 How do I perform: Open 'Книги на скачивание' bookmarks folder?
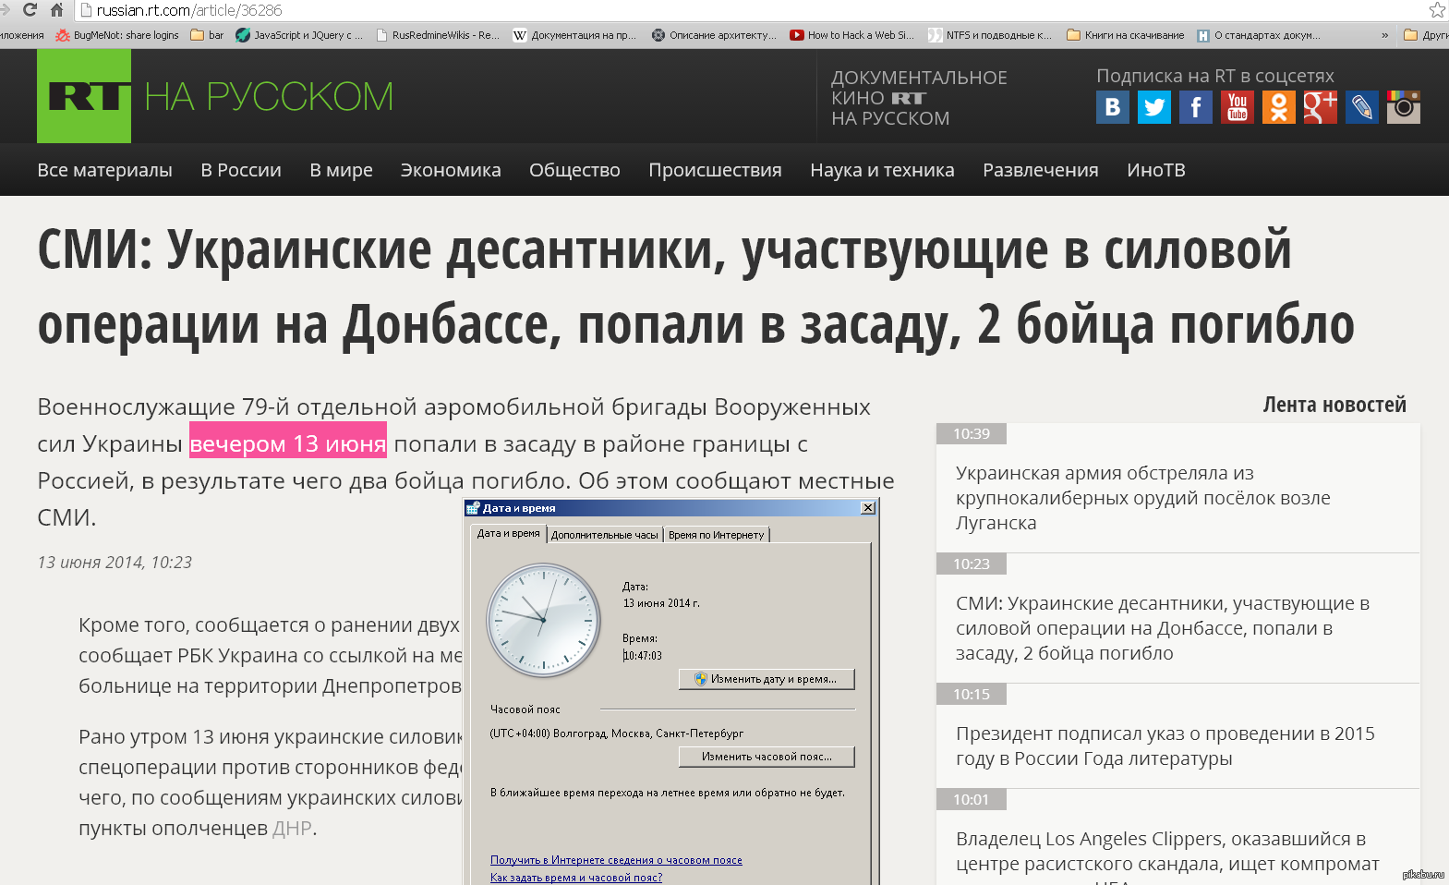(1125, 35)
